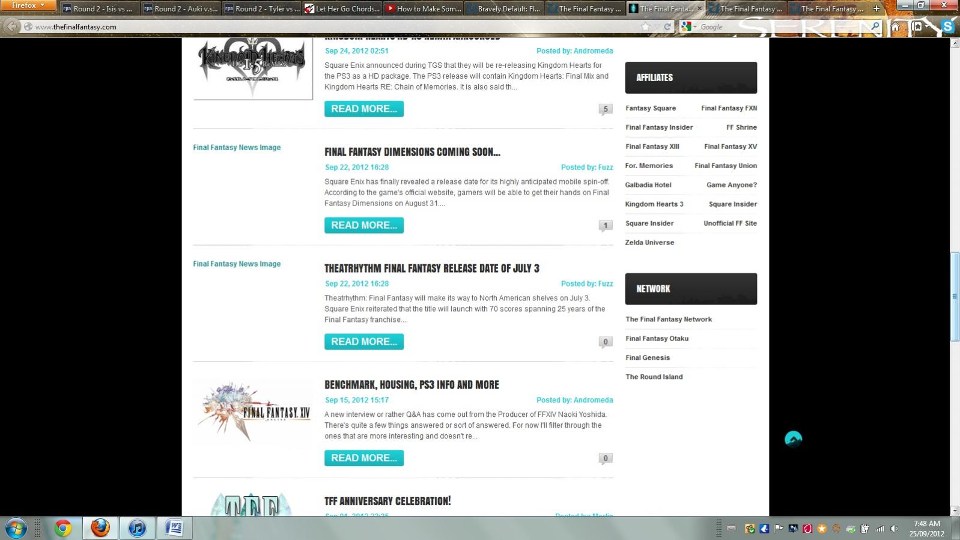Go to the browser Home page icon
Screen dimensions: 960x540
[x=895, y=26]
